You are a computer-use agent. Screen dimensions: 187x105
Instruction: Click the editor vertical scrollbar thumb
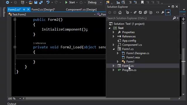pos(183,62)
